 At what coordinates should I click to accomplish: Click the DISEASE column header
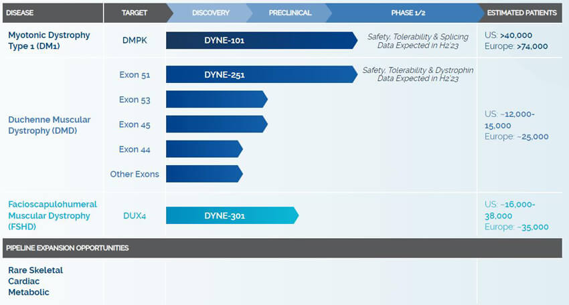(x=53, y=13)
